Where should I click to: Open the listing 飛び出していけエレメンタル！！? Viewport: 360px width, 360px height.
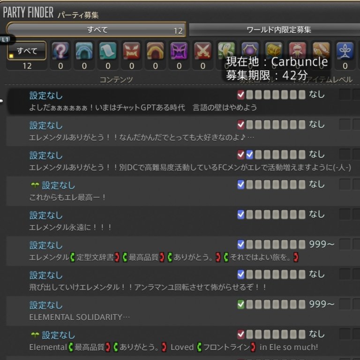(x=183, y=281)
